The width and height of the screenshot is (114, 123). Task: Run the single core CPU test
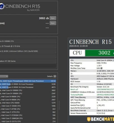[53, 23]
